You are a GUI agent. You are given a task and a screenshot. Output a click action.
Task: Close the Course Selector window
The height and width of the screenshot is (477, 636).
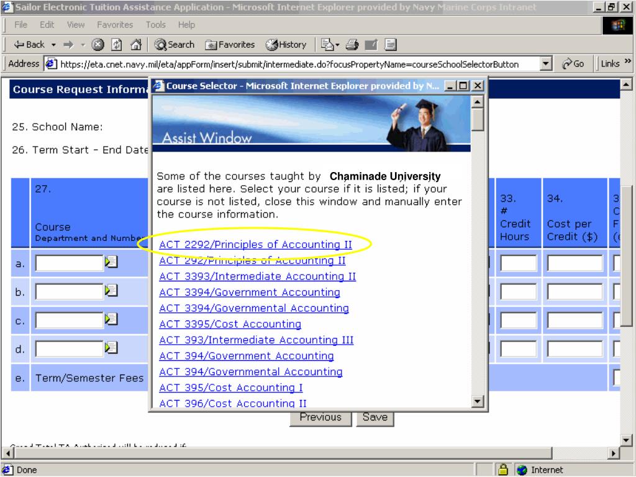[x=478, y=86]
